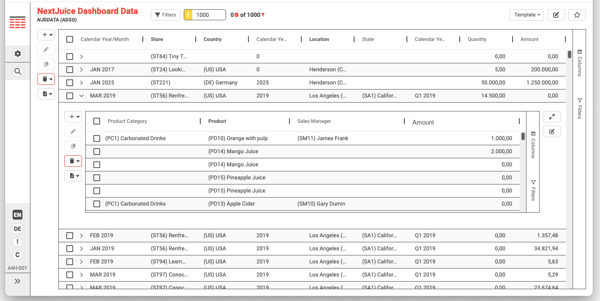600x301 pixels.
Task: Click the nested table copy icon
Action: click(x=73, y=146)
